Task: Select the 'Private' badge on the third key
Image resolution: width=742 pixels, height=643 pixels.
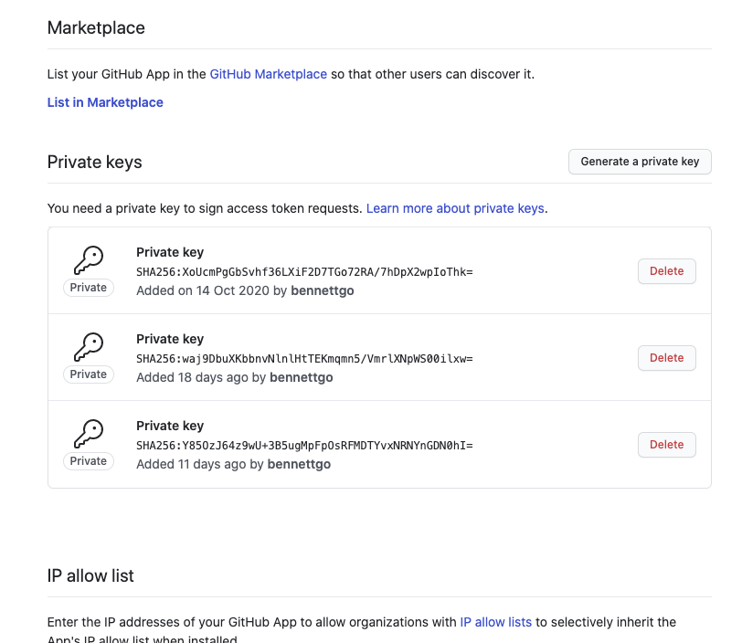Action: [x=88, y=460]
